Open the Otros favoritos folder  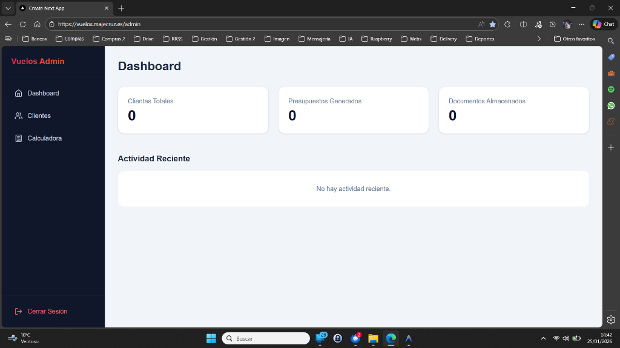(x=574, y=39)
